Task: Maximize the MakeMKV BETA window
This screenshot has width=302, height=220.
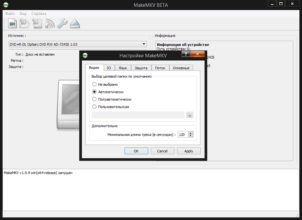Action: [x=281, y=4]
